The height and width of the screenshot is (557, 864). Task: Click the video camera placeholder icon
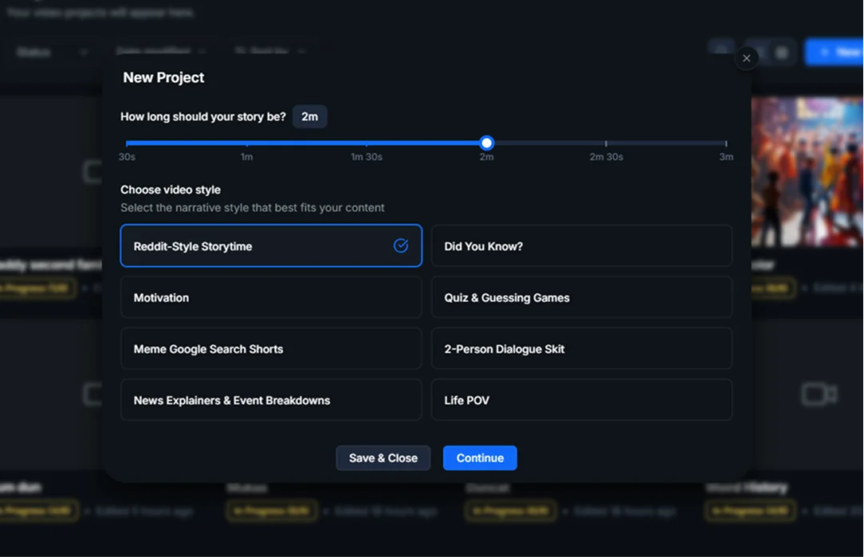[x=819, y=394]
